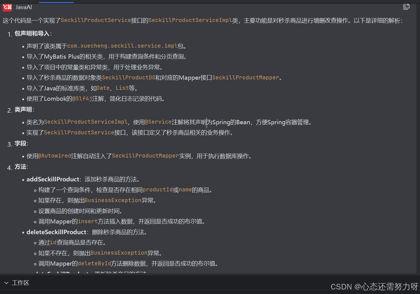420x294 pixels.
Task: Click the @Autowired annotation text
Action: click(x=55, y=156)
